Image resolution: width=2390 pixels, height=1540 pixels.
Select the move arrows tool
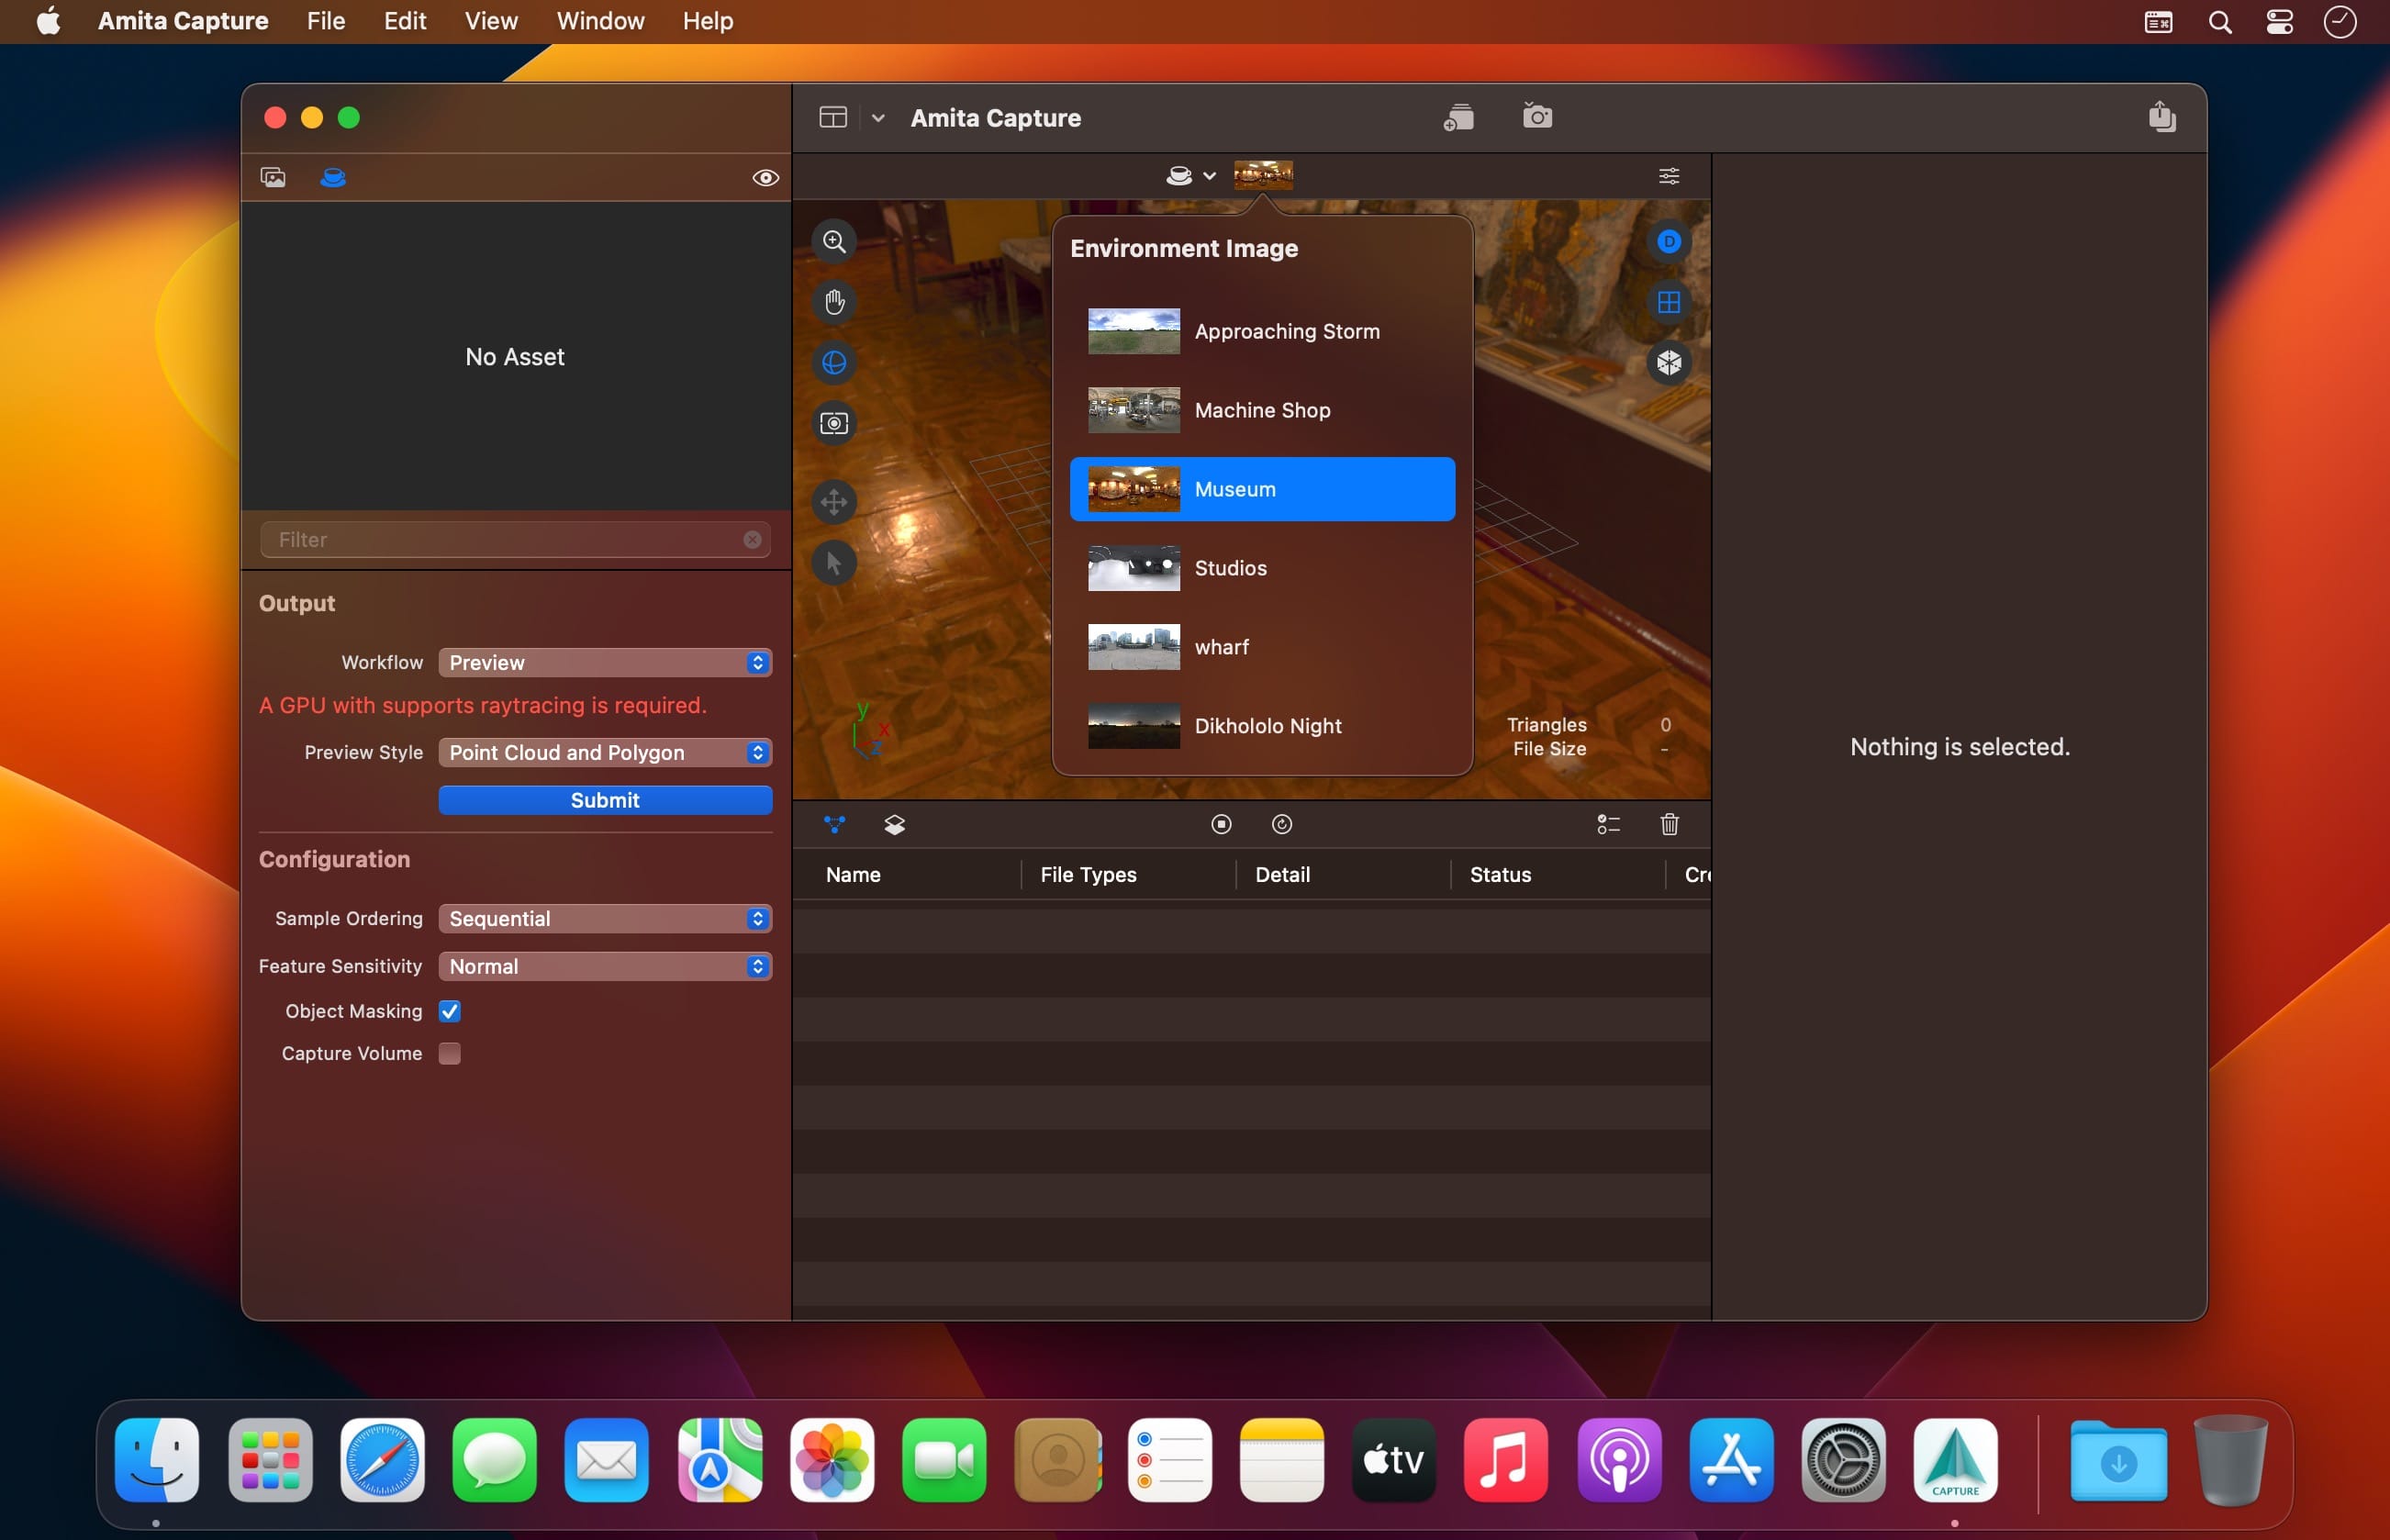click(x=834, y=502)
